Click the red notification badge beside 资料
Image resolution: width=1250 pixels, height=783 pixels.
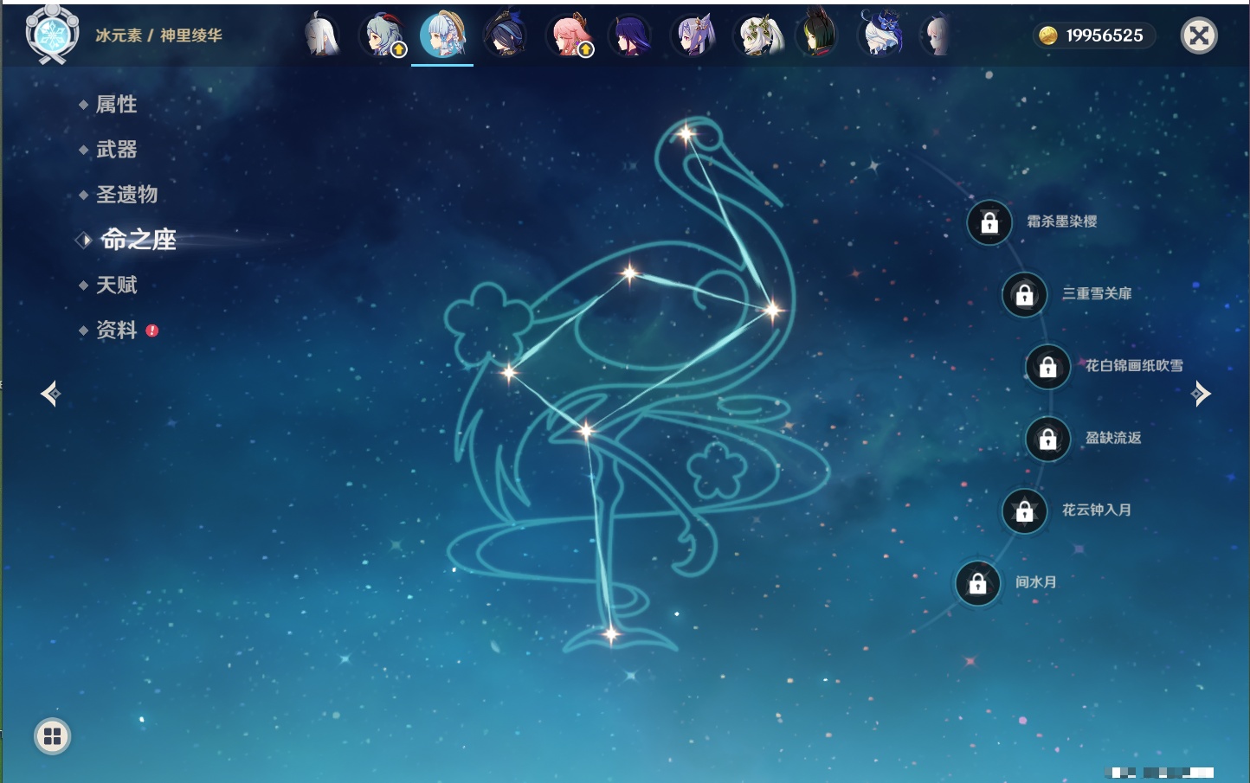[x=152, y=331]
